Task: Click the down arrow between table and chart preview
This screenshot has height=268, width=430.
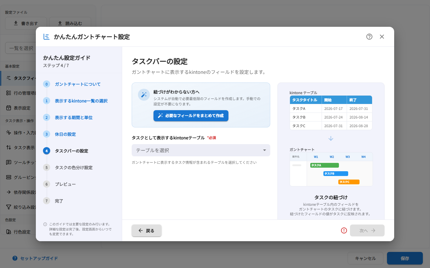Action: (331, 138)
